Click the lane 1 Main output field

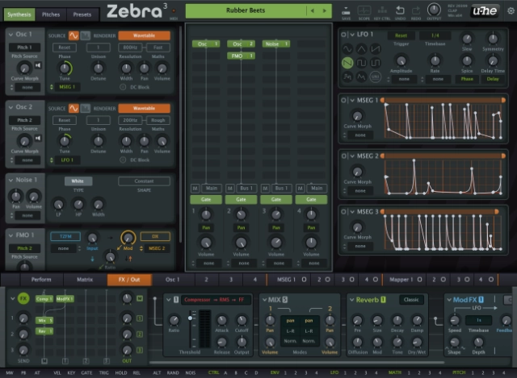[x=212, y=188]
